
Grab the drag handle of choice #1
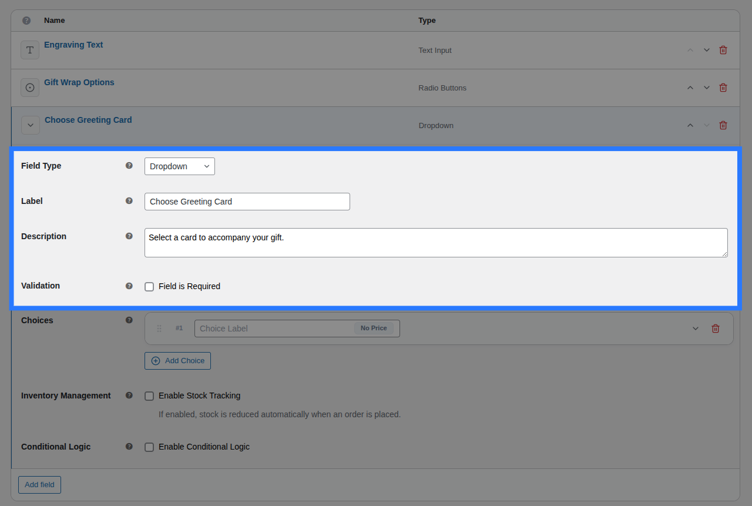[159, 329]
